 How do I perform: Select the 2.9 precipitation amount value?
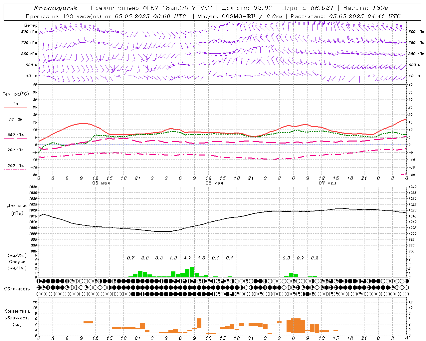[145, 258]
